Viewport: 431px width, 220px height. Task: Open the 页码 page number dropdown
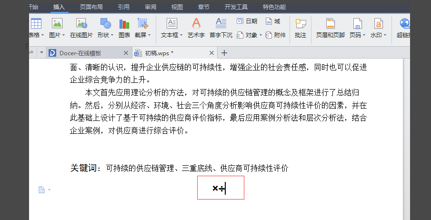(364, 35)
